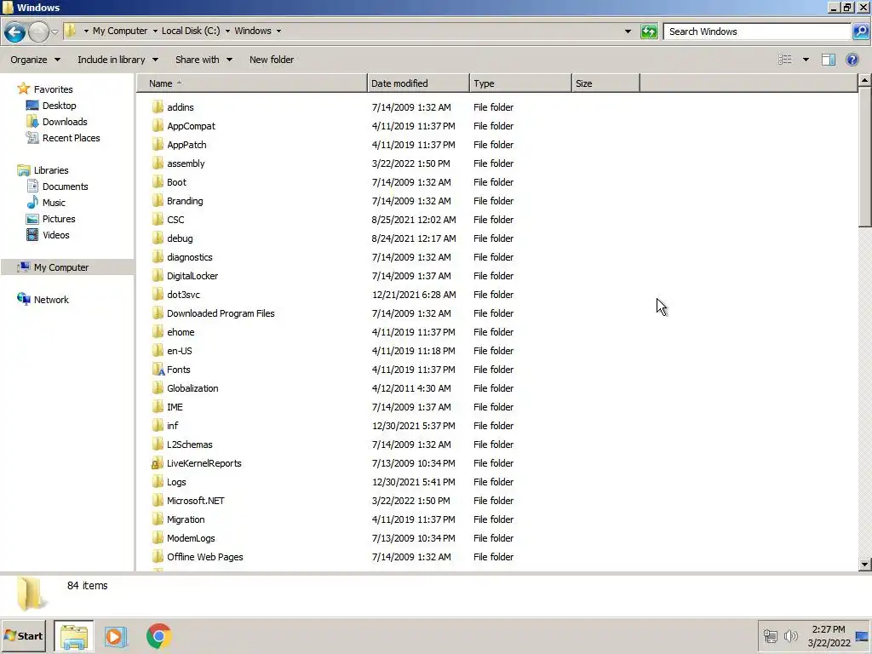The image size is (872, 654).
Task: Click the green refresh button in address bar
Action: coord(649,32)
